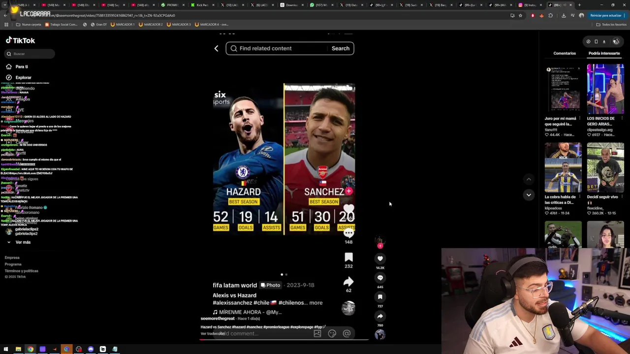Open comments via bubble icon showing 645
The width and height of the screenshot is (630, 354).
coord(380,277)
